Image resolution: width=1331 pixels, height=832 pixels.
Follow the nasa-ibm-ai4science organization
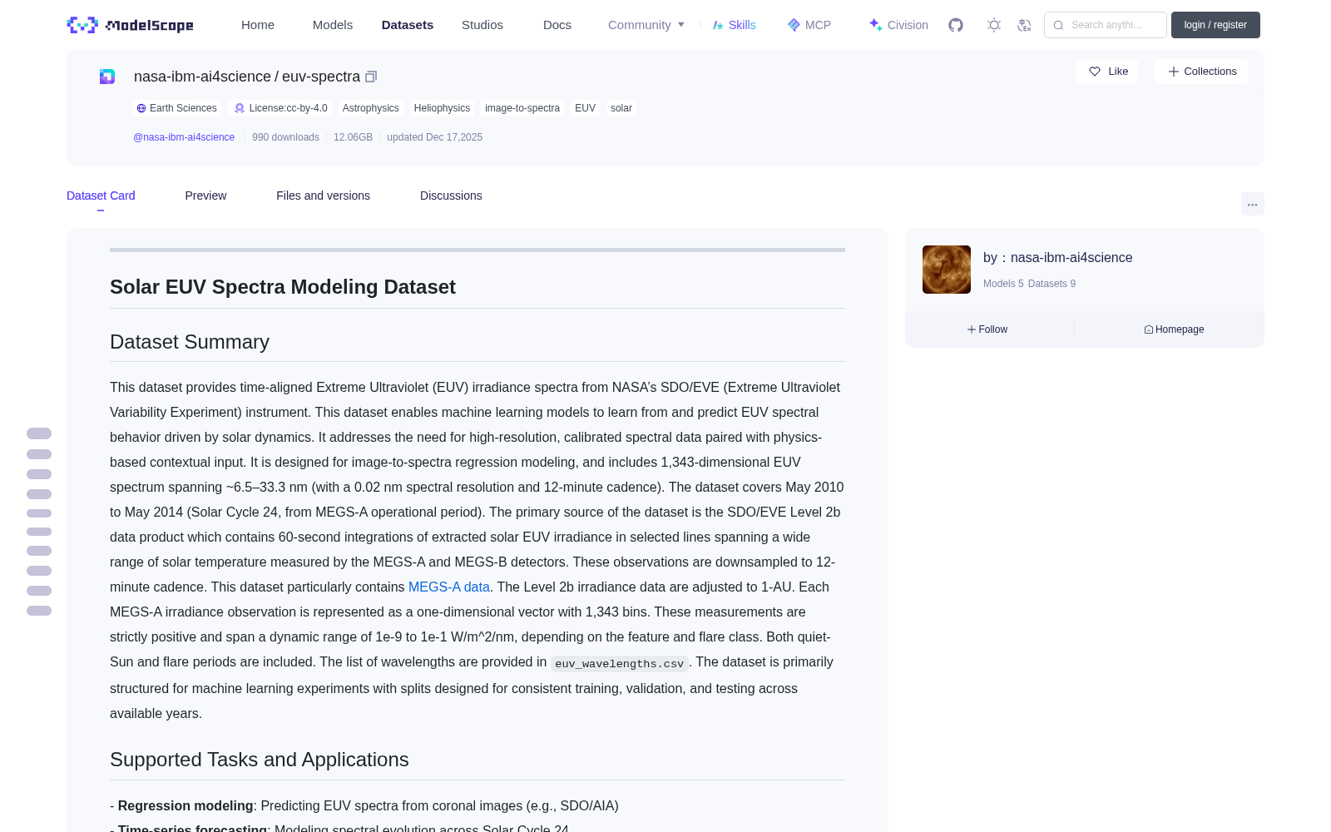(987, 329)
